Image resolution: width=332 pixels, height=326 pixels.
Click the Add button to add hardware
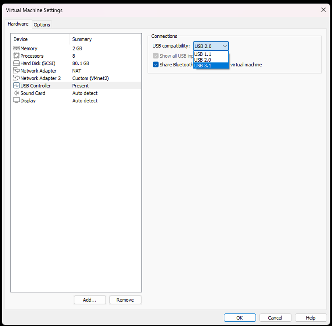tap(90, 300)
